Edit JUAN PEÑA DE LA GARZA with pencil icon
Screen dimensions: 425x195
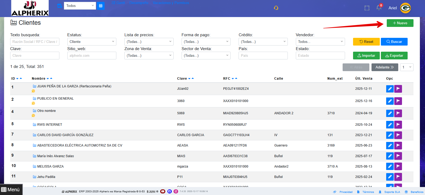(x=390, y=89)
